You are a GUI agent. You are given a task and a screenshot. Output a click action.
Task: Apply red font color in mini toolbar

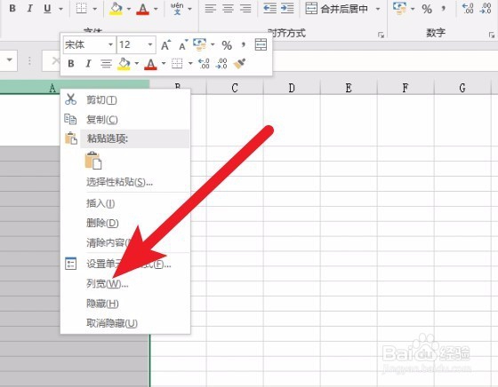pyautogui.click(x=150, y=64)
